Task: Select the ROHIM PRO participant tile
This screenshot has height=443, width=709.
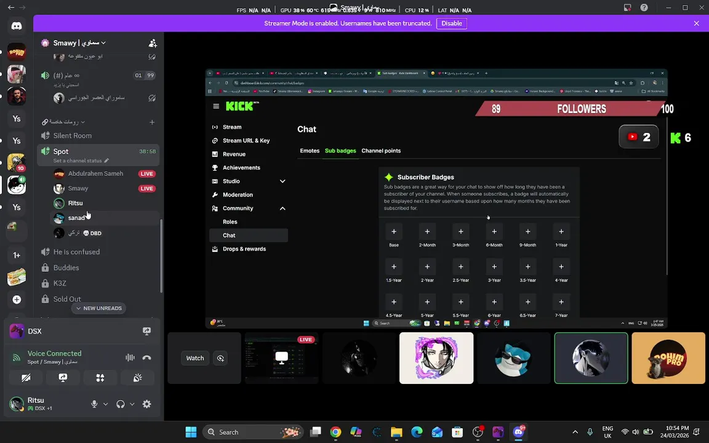Action: (x=668, y=358)
